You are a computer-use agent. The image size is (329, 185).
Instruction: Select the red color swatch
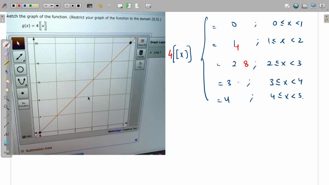click(x=19, y=5)
